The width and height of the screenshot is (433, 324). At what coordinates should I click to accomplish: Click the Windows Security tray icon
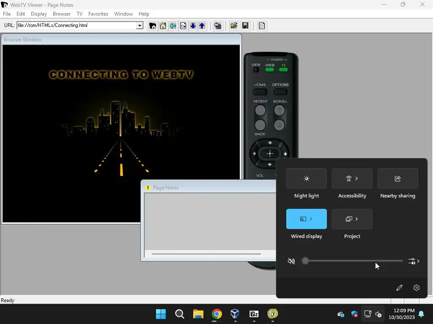click(x=354, y=314)
